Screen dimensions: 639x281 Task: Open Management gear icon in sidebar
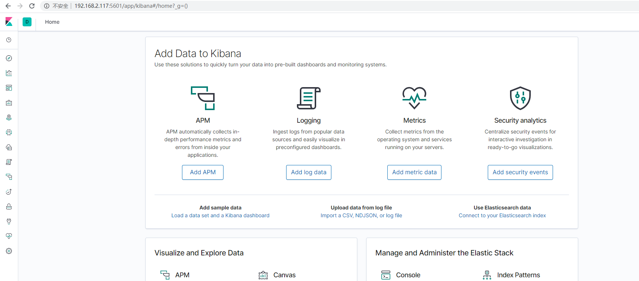click(9, 251)
